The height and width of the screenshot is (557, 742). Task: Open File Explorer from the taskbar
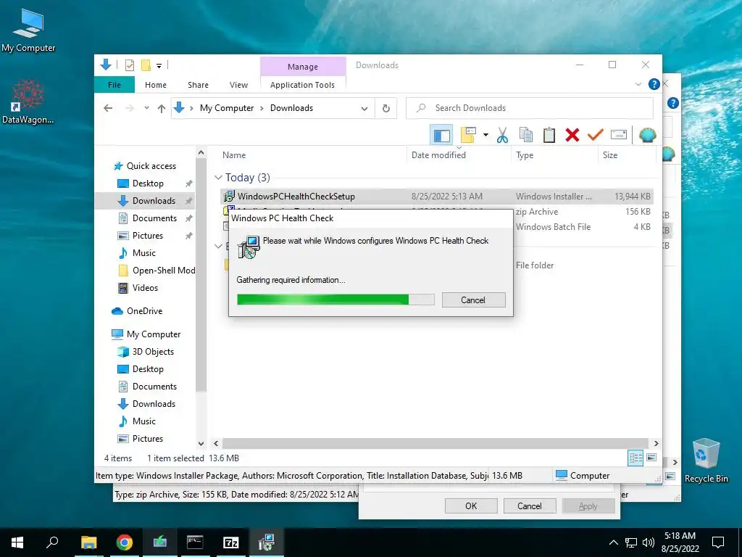(88, 542)
